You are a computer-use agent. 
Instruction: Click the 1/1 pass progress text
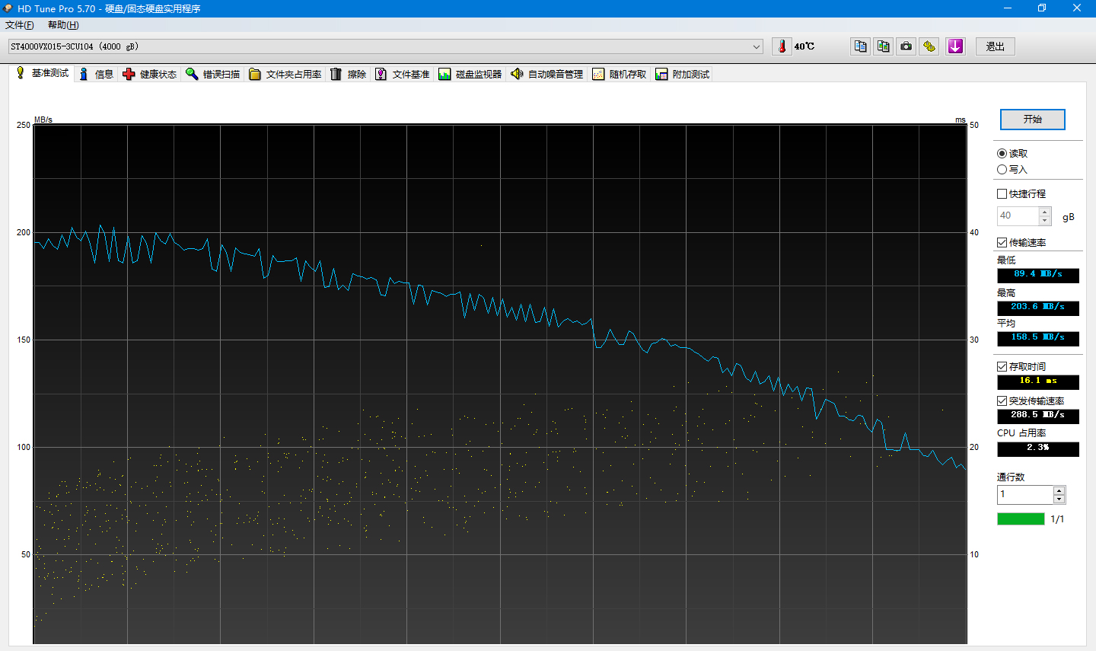point(1057,519)
